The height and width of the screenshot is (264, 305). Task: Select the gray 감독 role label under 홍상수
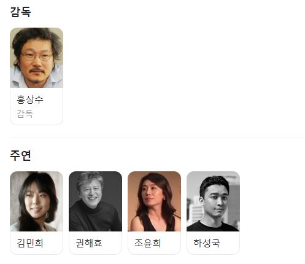coord(25,114)
